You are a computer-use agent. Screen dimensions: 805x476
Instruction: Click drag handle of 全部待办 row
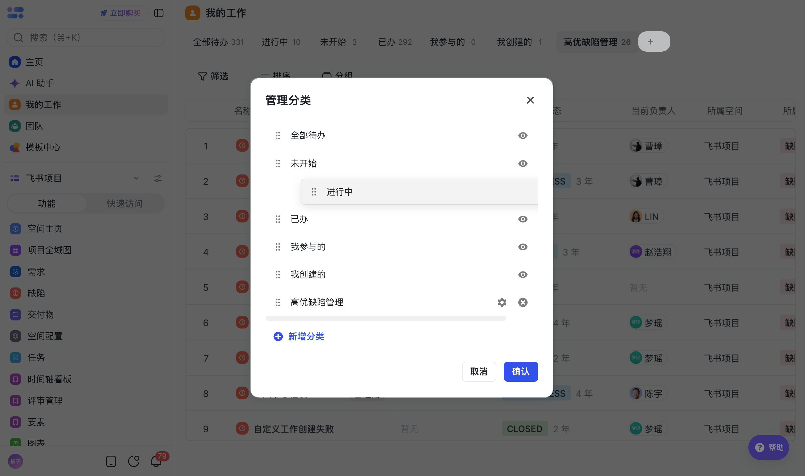(x=278, y=136)
